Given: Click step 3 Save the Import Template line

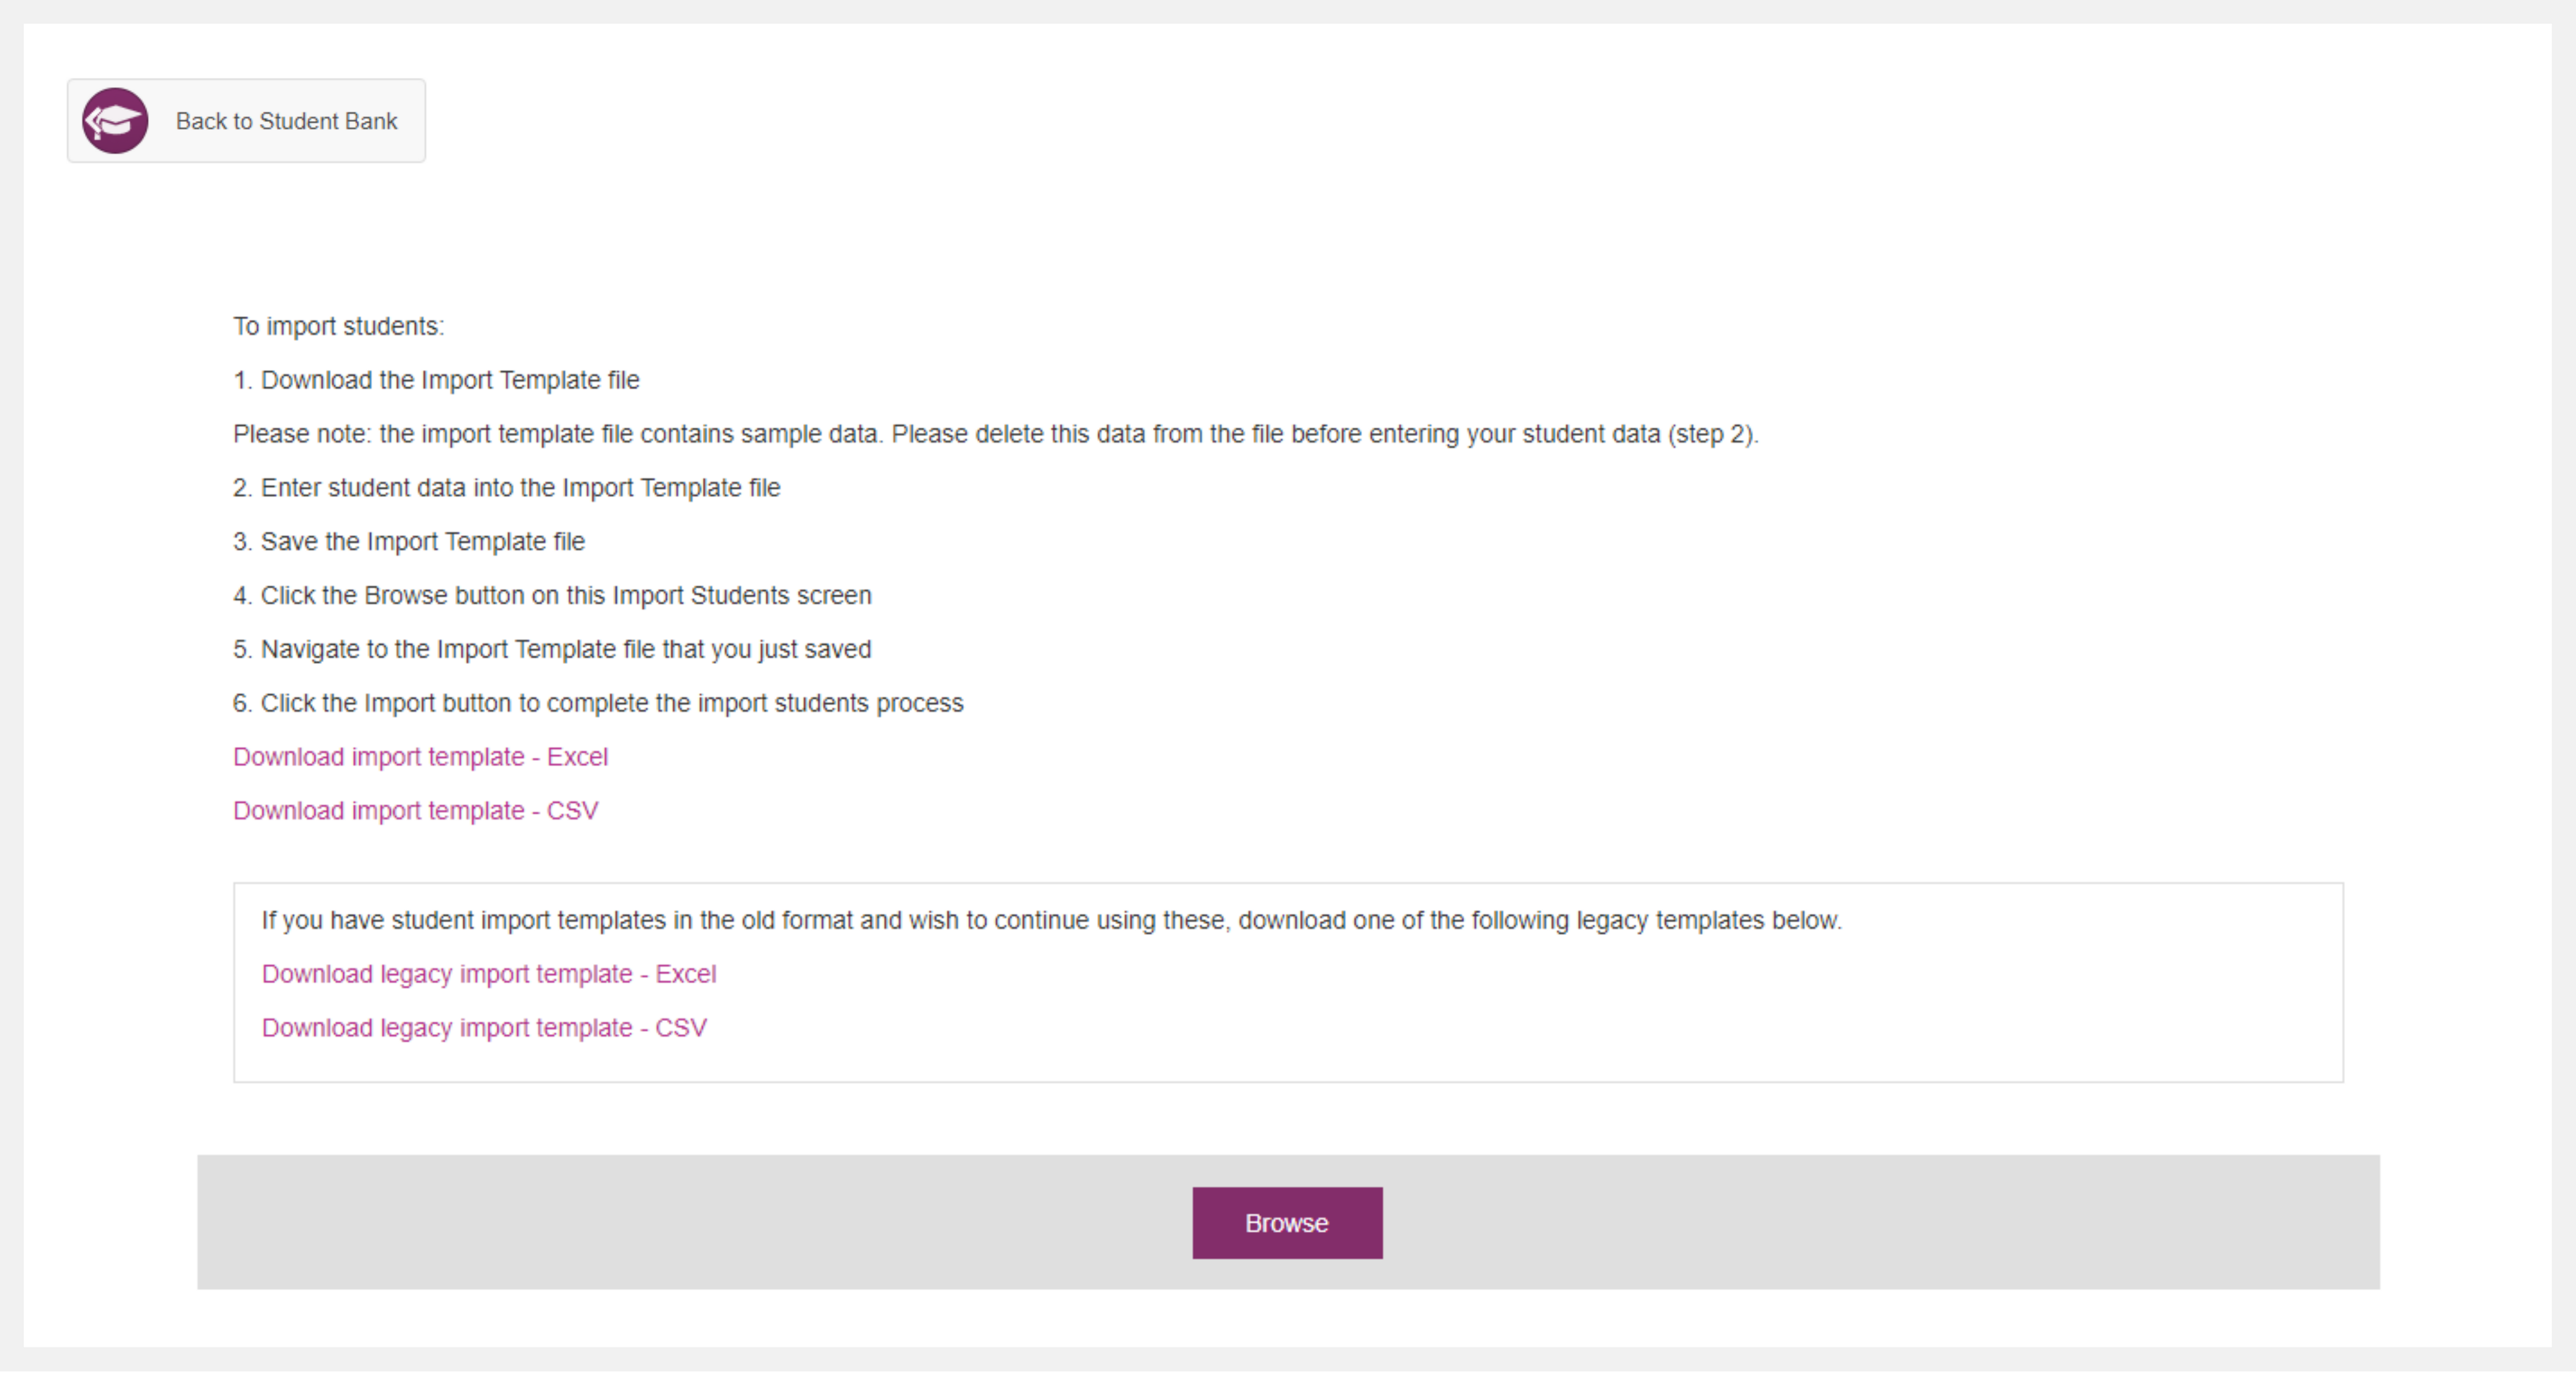Looking at the screenshot, I should click(409, 543).
